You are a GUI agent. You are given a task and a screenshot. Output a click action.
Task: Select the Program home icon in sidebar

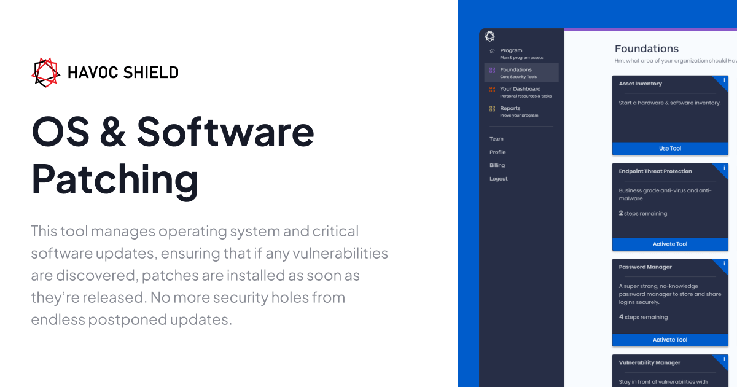click(491, 50)
